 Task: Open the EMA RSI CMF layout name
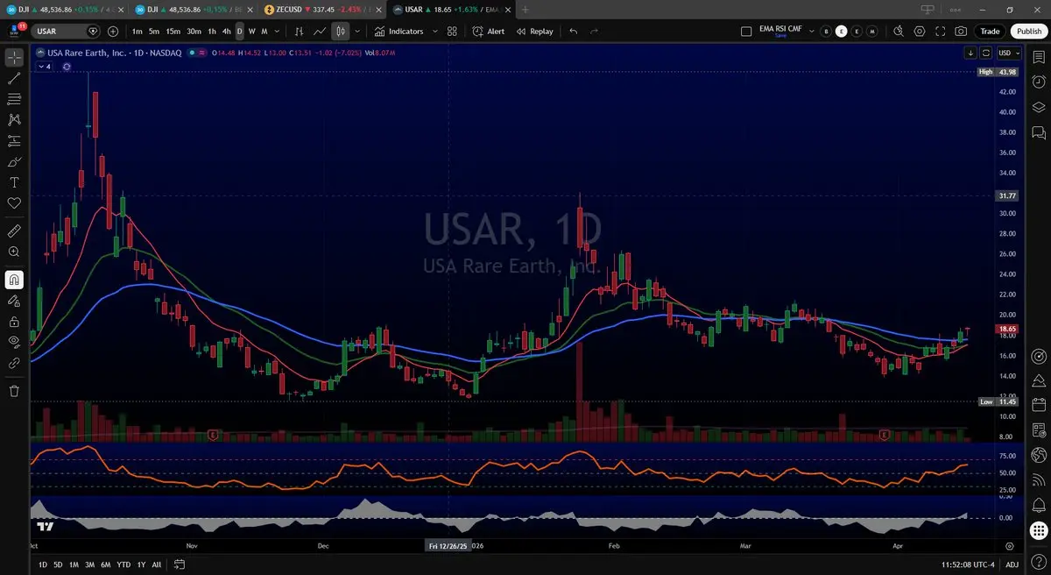pyautogui.click(x=780, y=30)
